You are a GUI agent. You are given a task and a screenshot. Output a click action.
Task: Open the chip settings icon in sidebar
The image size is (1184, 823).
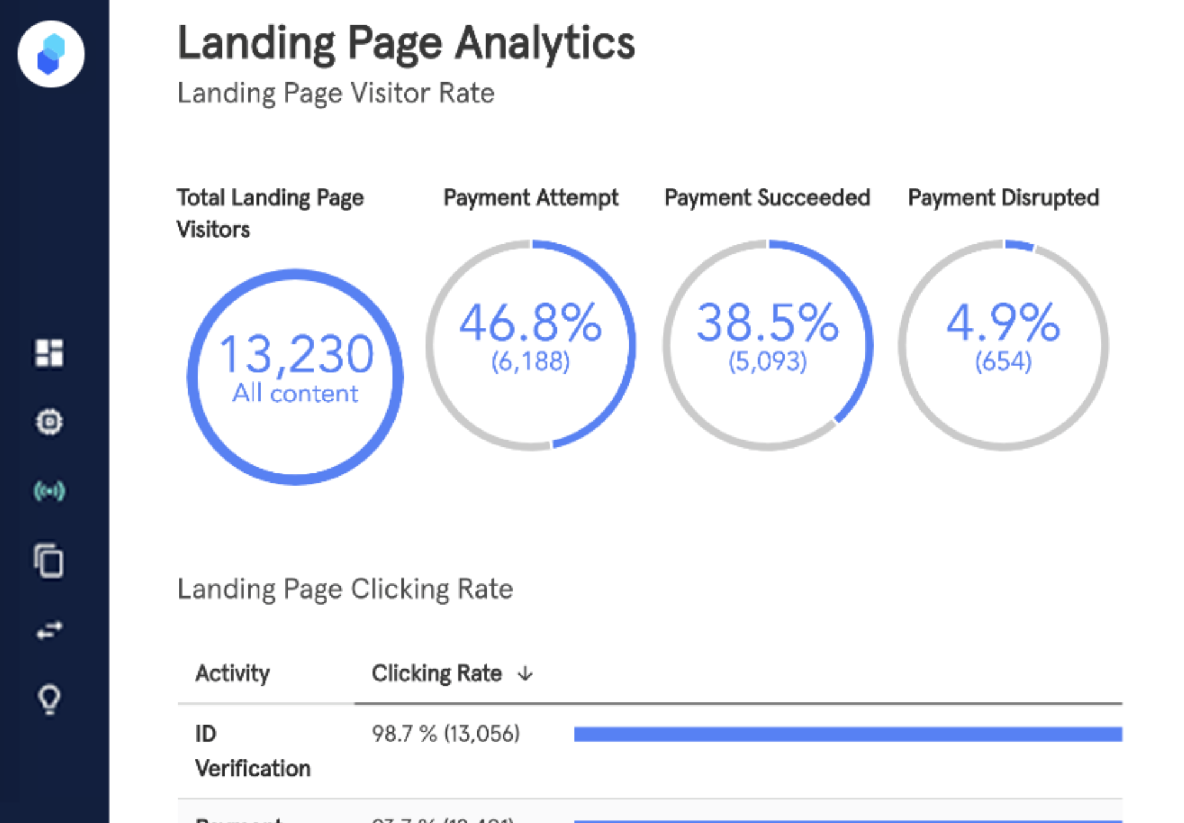(x=49, y=422)
